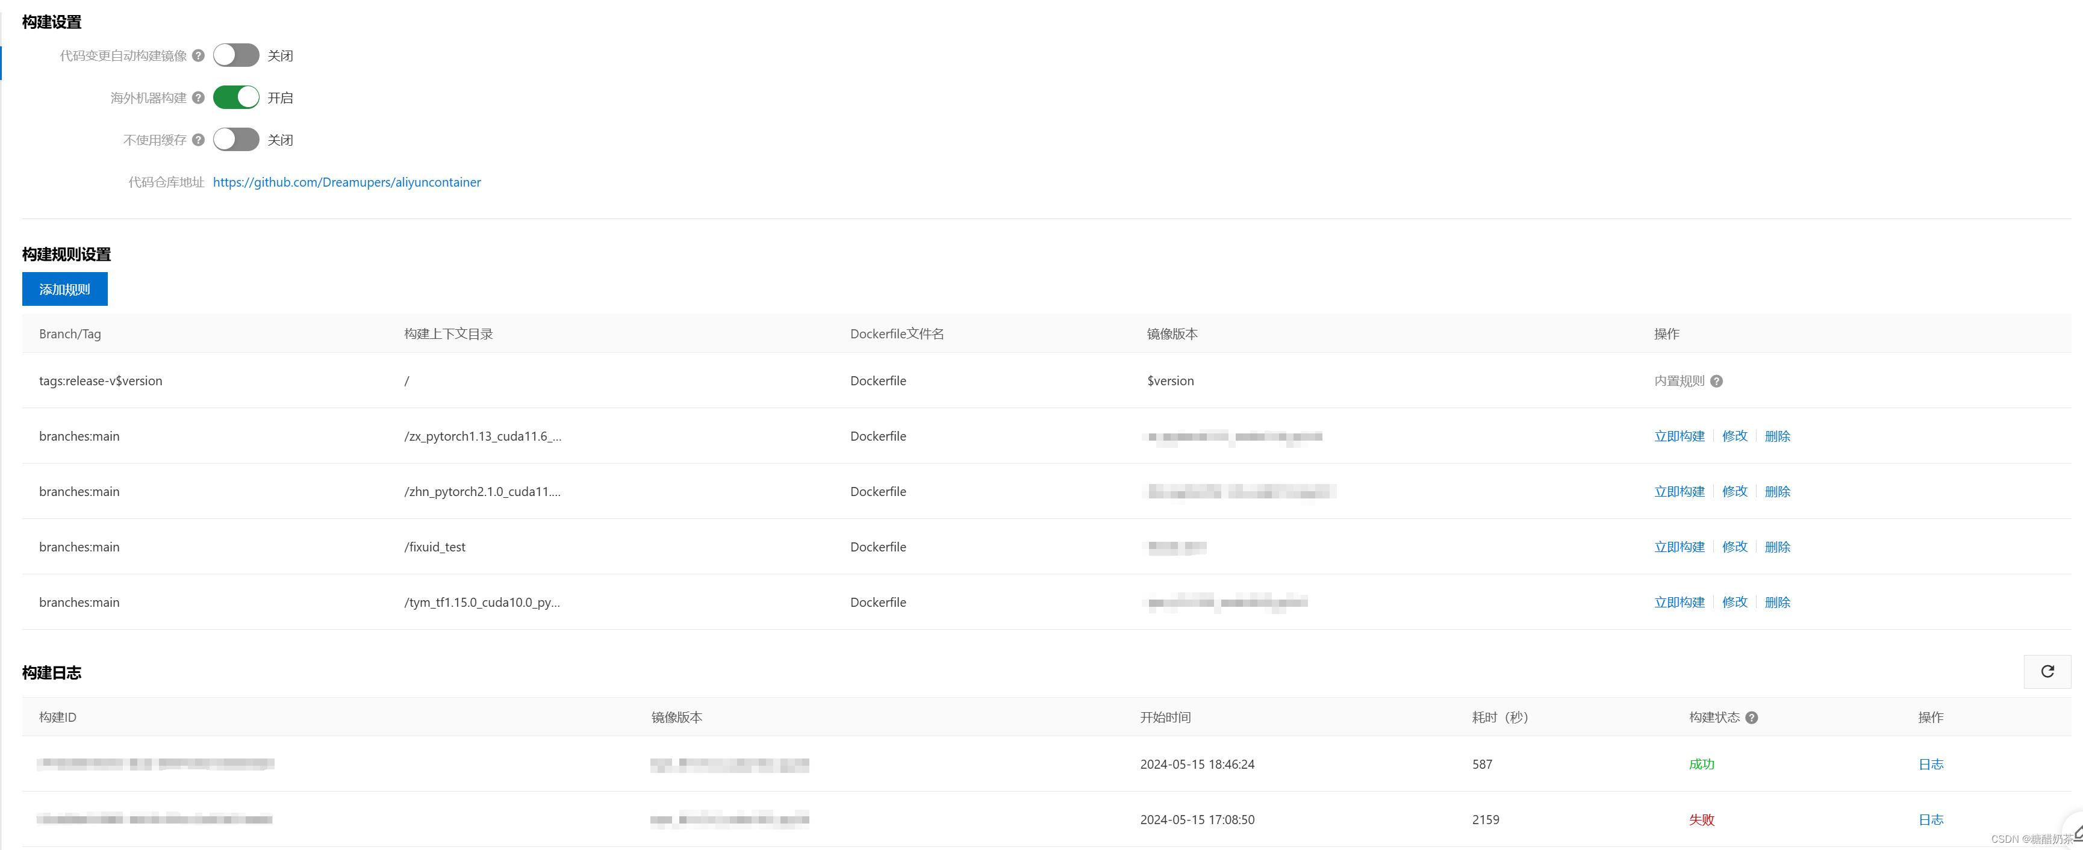Click the 成功 build status text
The width and height of the screenshot is (2083, 850).
(1701, 765)
